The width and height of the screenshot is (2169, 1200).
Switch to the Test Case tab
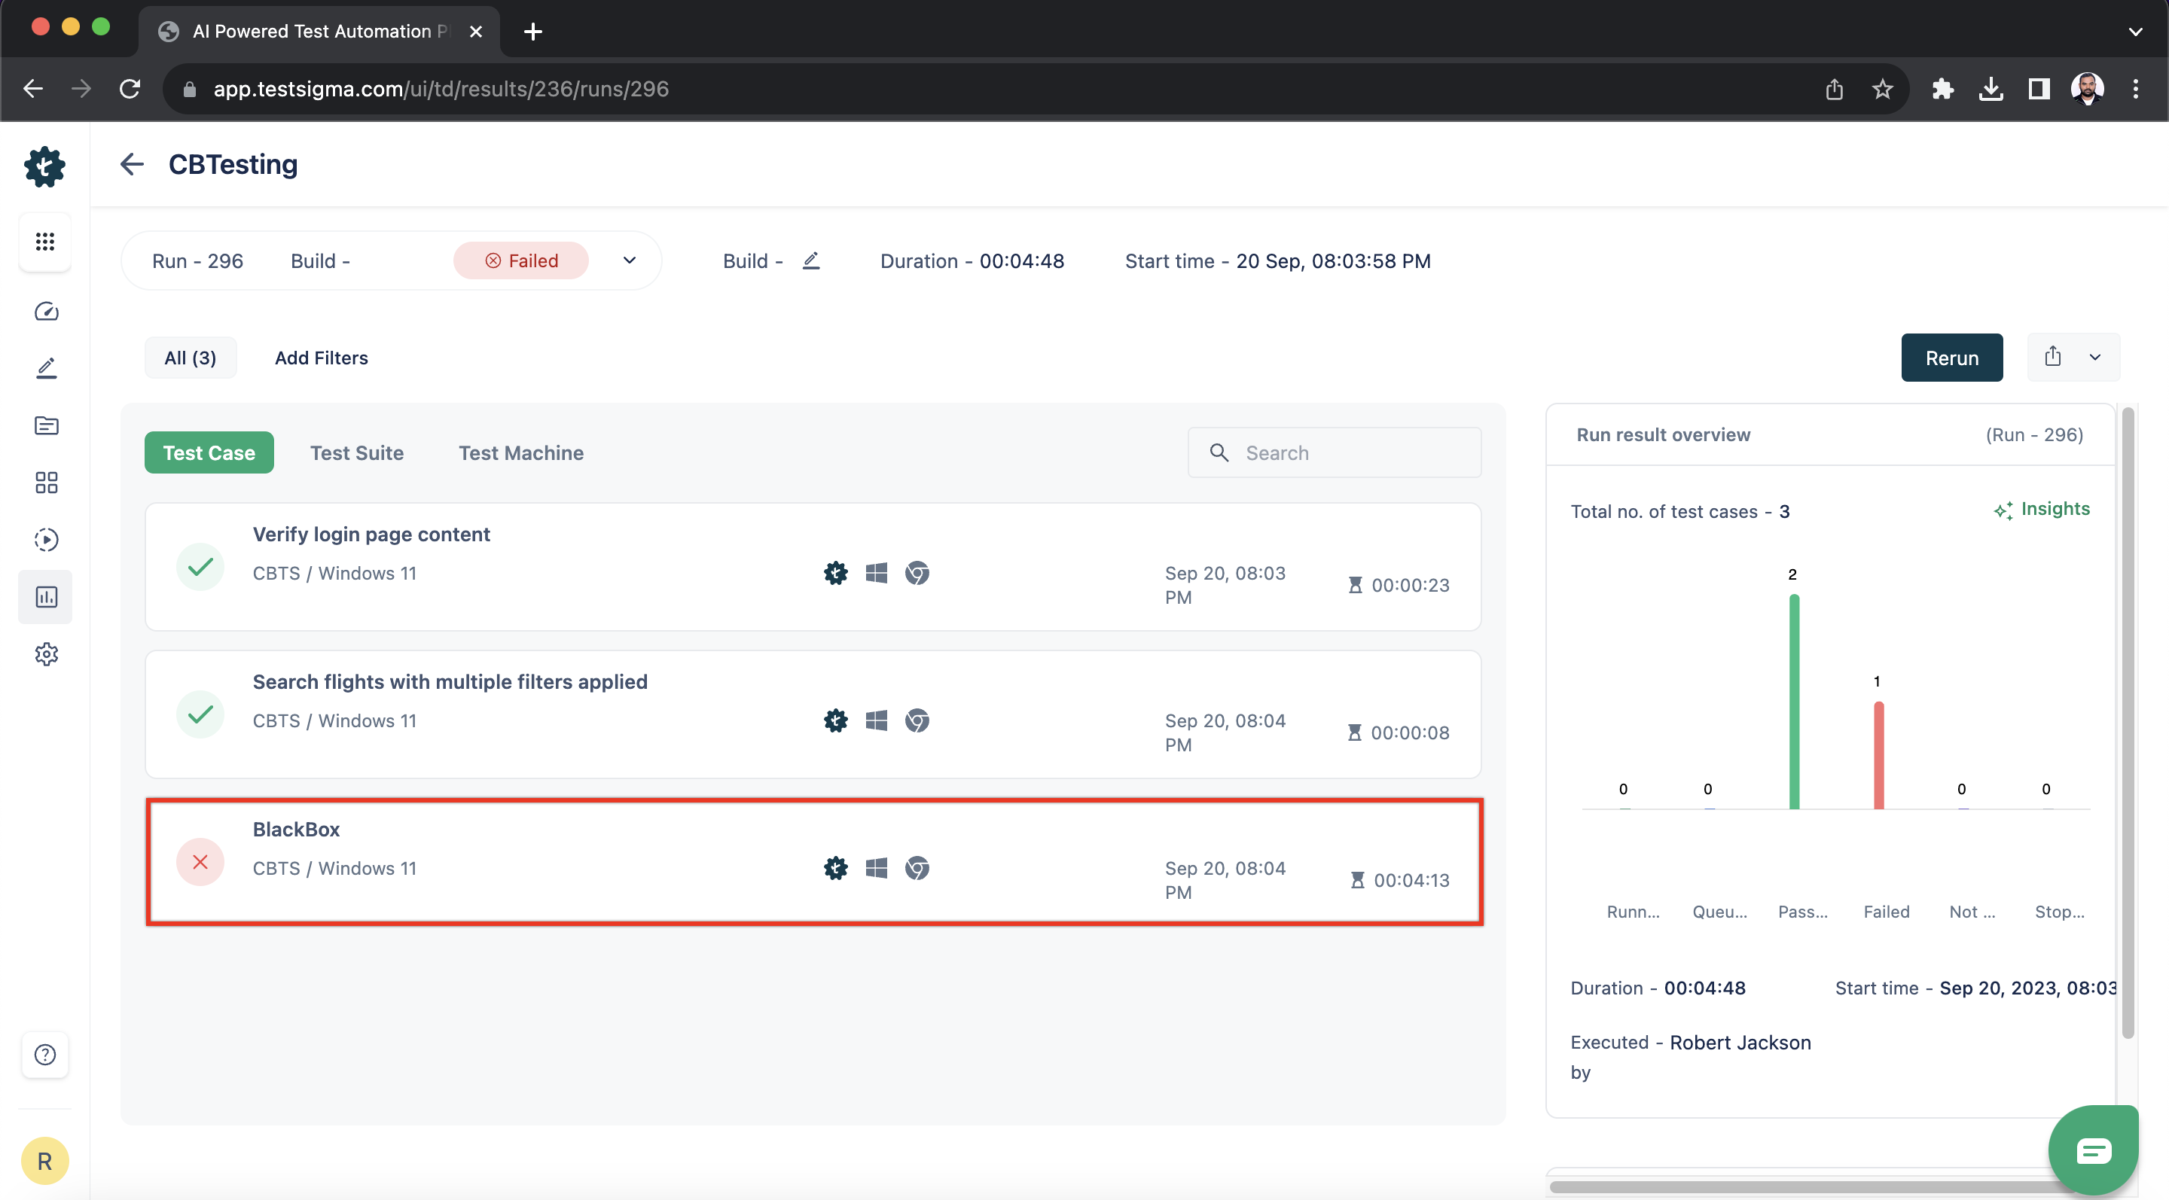click(209, 452)
